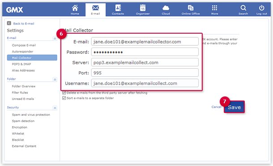Collapse the Folder settings section
This screenshot has width=273, height=166.
click(55, 79)
